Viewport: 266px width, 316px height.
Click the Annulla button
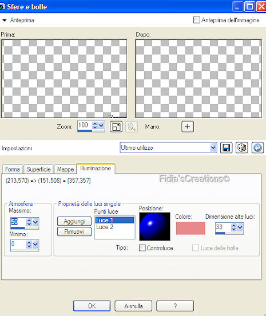pyautogui.click(x=133, y=306)
